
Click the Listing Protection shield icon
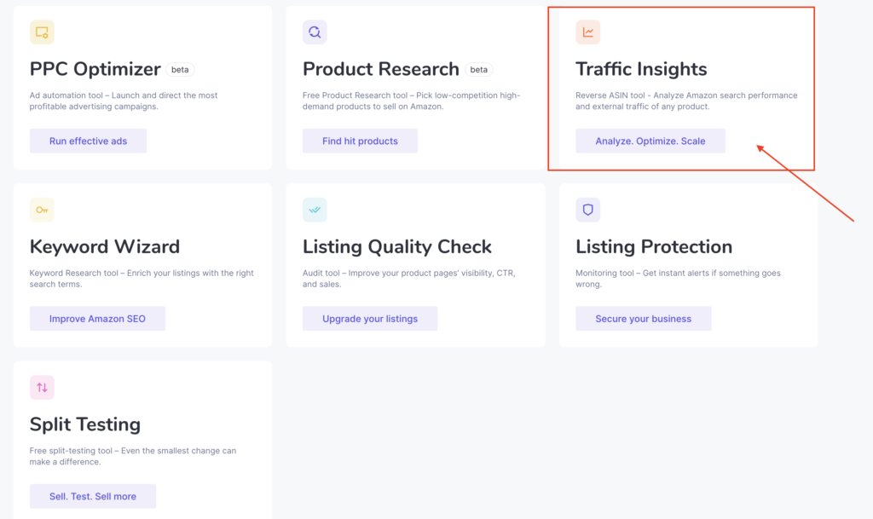coord(587,210)
